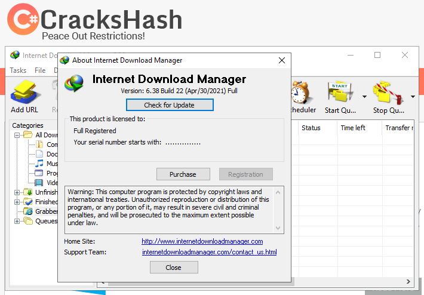The width and height of the screenshot is (424, 295).
Task: Click the Status column header
Action: click(x=318, y=128)
